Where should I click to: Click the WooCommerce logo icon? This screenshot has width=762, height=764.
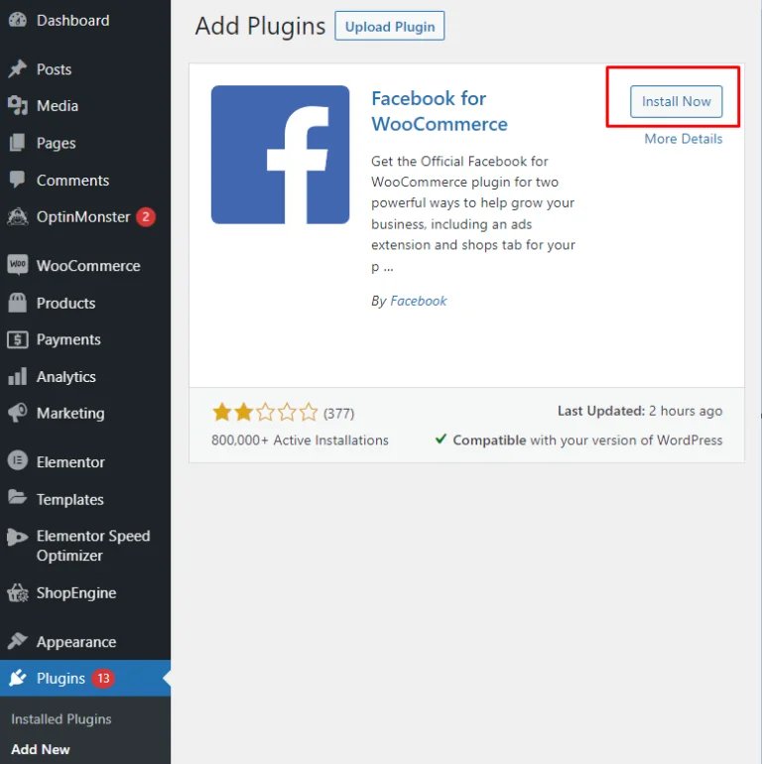pos(17,266)
